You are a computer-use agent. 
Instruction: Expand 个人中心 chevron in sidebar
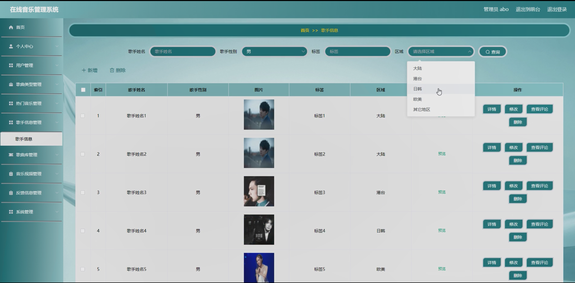(57, 46)
